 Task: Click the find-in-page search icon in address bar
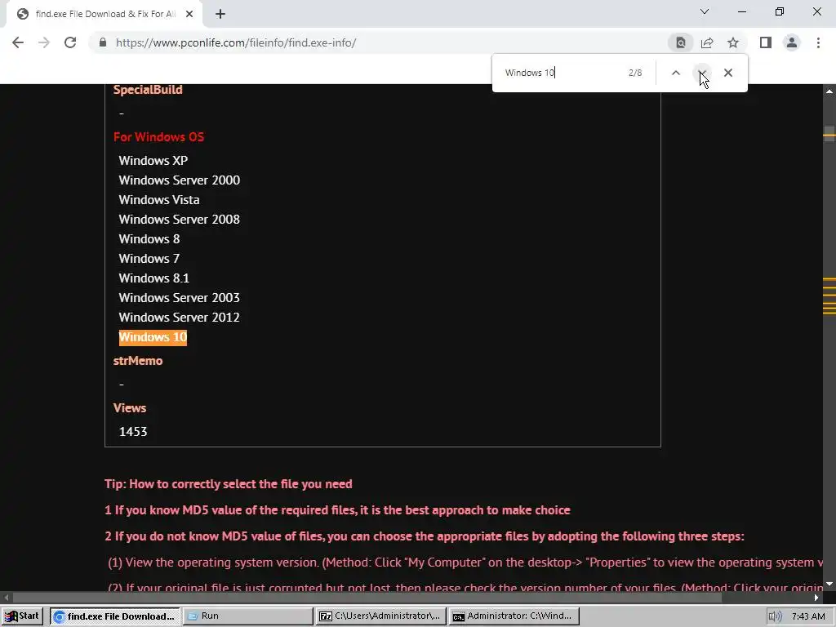coord(681,42)
